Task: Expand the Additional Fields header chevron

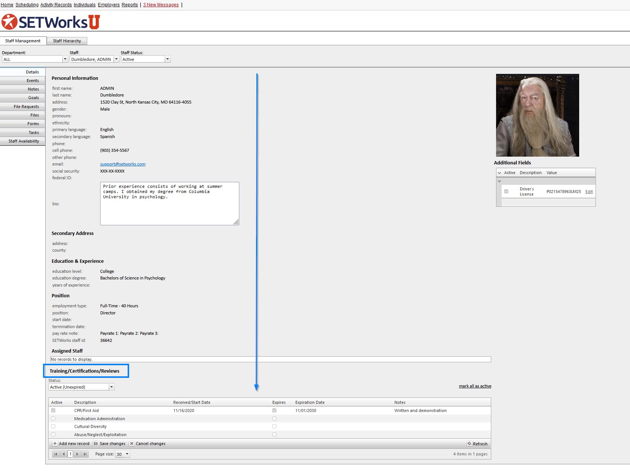Action: (499, 173)
